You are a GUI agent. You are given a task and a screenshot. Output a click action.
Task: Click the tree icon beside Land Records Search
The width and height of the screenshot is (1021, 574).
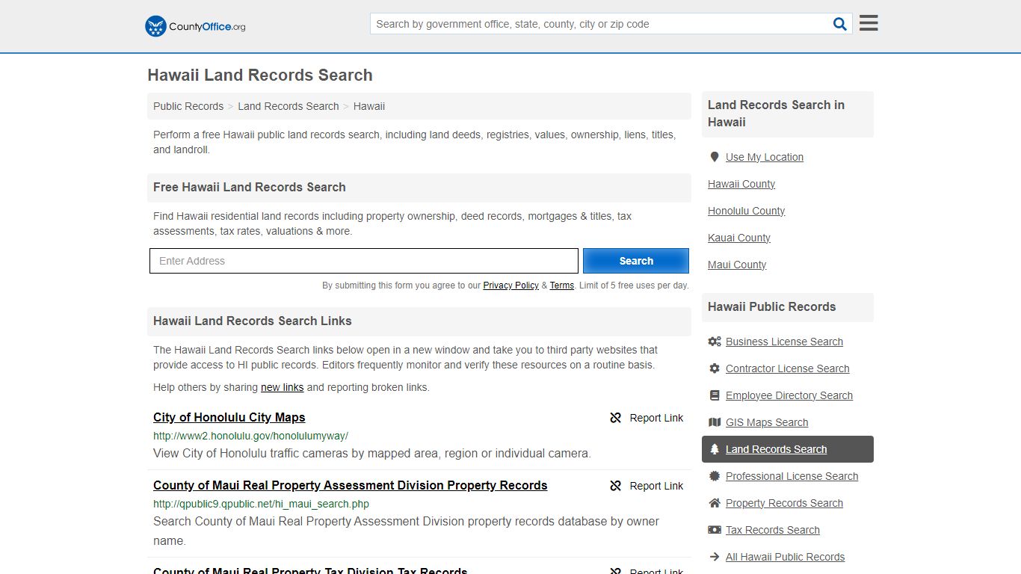click(x=715, y=449)
